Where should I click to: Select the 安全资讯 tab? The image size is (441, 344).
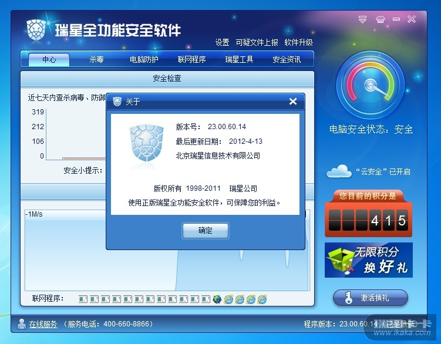[287, 59]
